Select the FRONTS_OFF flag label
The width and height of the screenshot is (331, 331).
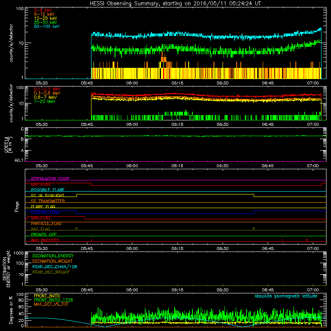tap(44, 234)
